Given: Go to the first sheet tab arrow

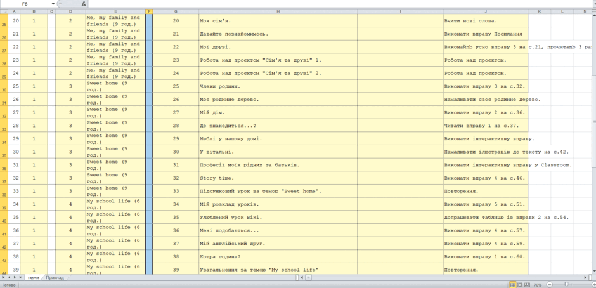Looking at the screenshot, I should [x=3, y=278].
